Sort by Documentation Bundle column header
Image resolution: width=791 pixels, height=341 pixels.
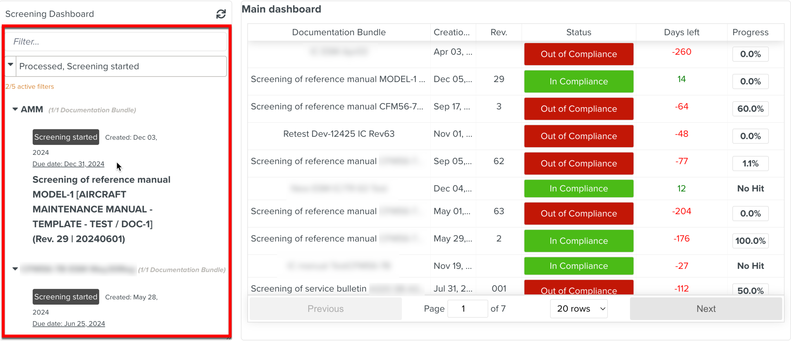(339, 32)
